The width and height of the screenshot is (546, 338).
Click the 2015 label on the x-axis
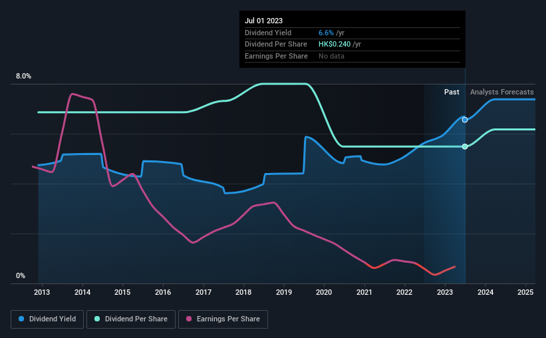click(x=122, y=292)
